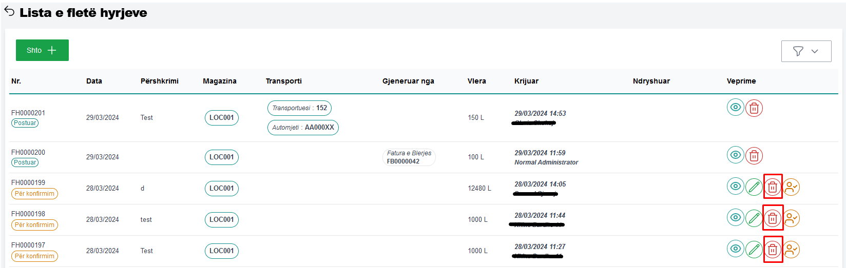Viewport: 846px width, 268px height.
Task: View entry FH0000201 using eye icon
Action: (735, 108)
